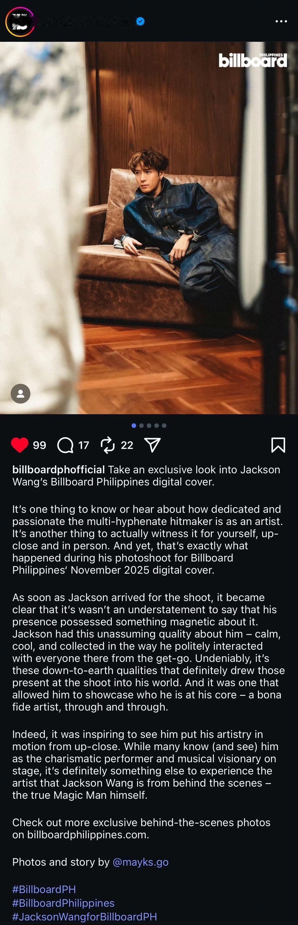View the 17 comments count
This screenshot has width=298, height=925.
[84, 445]
